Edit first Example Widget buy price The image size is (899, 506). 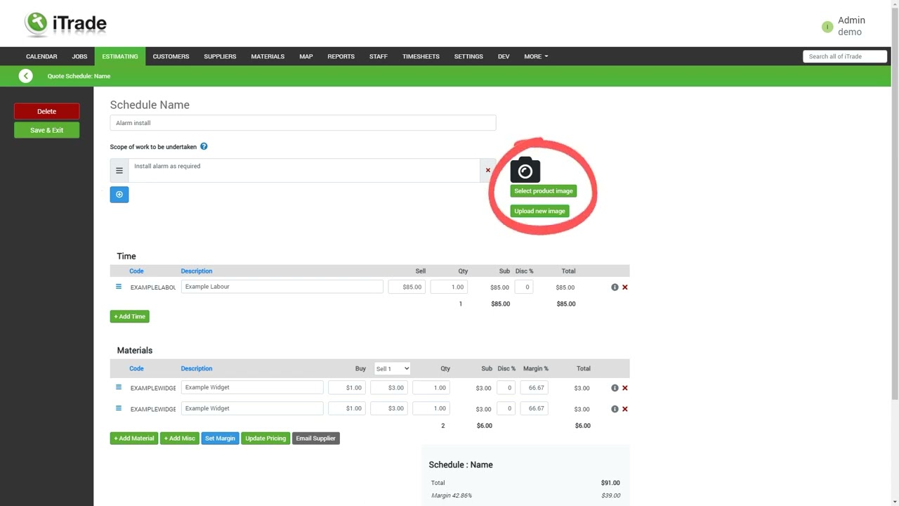point(347,388)
